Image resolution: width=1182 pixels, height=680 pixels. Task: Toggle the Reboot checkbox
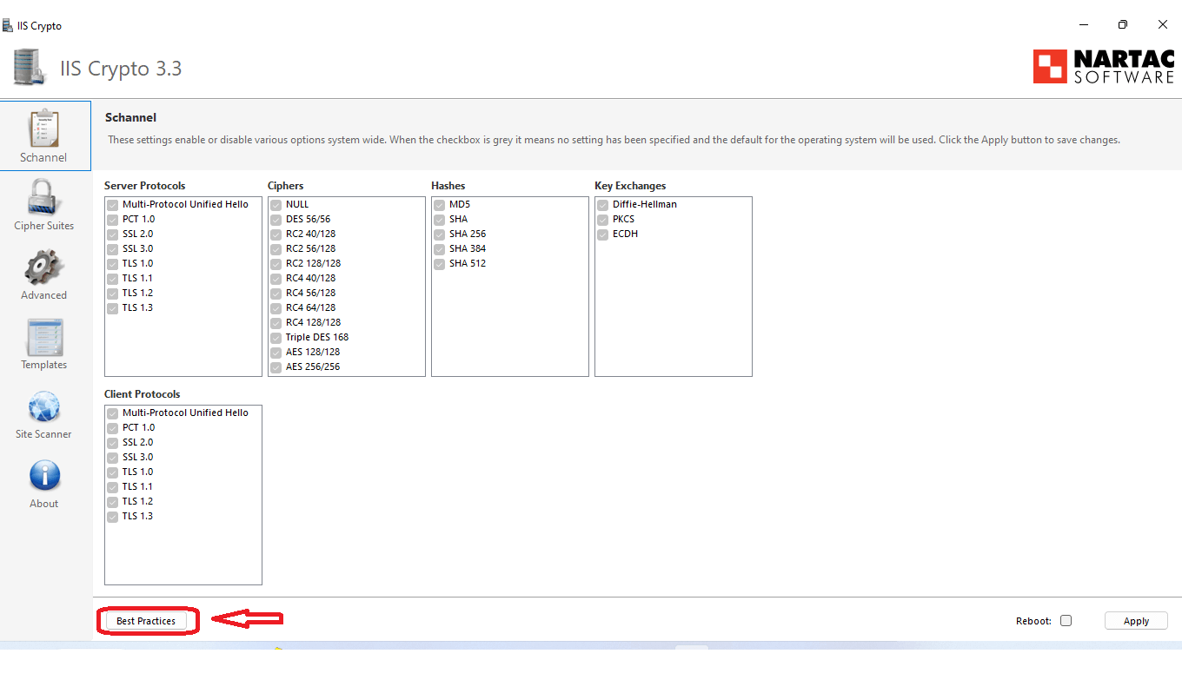1066,620
